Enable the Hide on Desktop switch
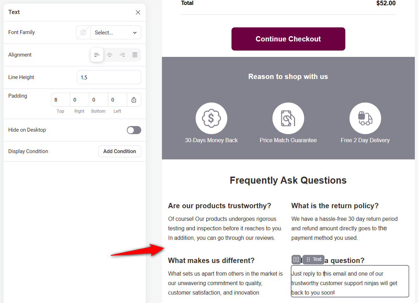The height and width of the screenshot is (303, 418). pos(134,130)
